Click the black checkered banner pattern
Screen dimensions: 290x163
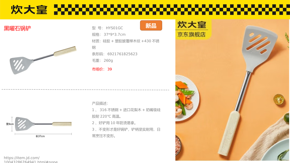(x=172, y=10)
